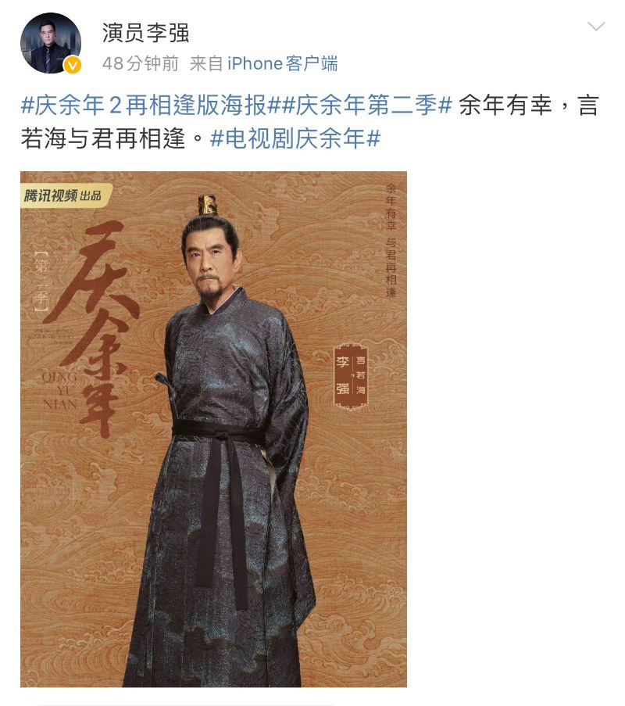Click the post text 余年有幸

coord(505,106)
